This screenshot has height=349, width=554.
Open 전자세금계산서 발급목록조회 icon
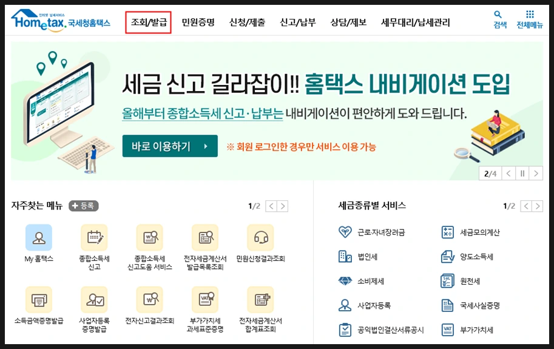[x=205, y=237]
